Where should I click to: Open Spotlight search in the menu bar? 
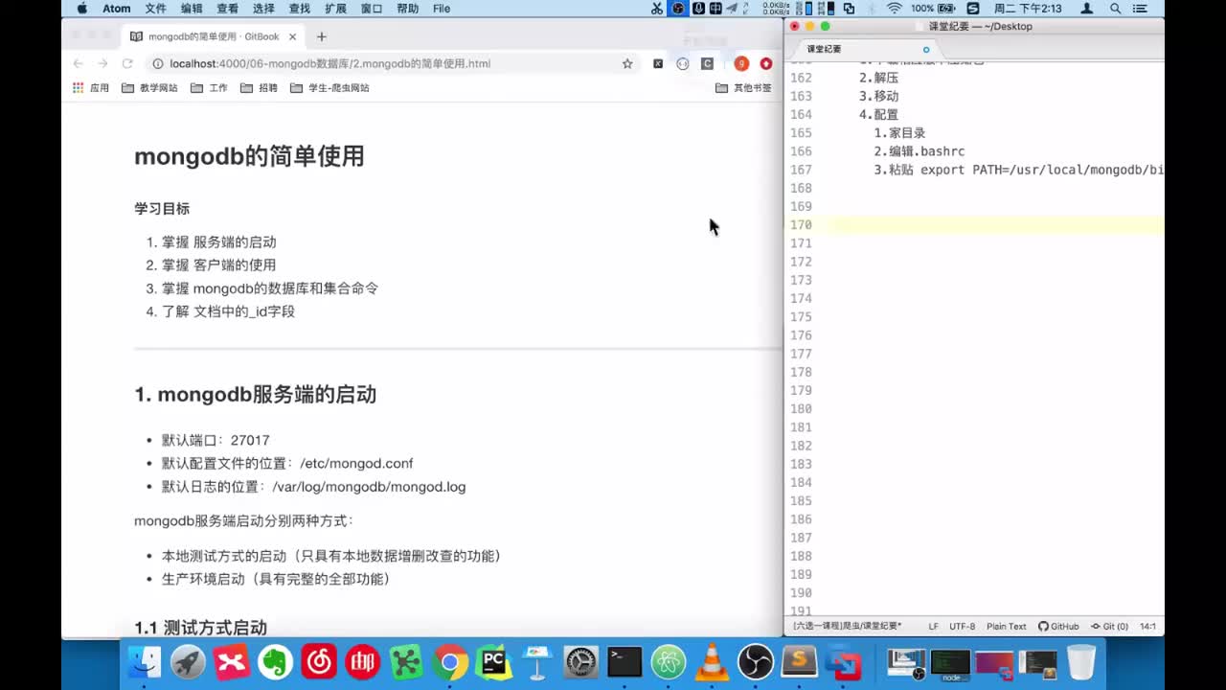click(x=1116, y=9)
